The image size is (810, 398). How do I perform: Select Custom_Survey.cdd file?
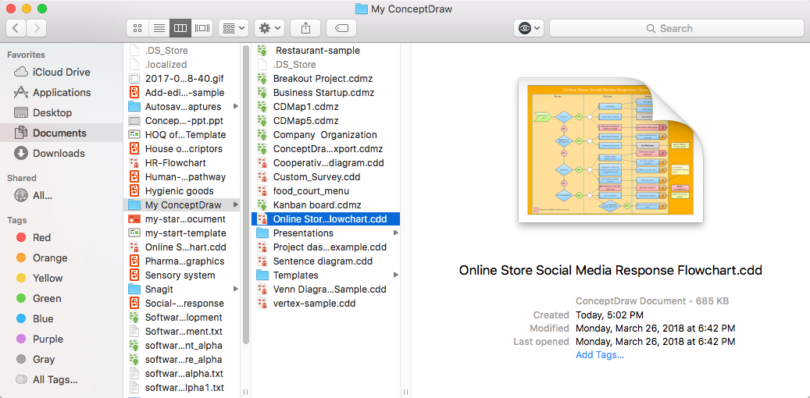coord(326,177)
